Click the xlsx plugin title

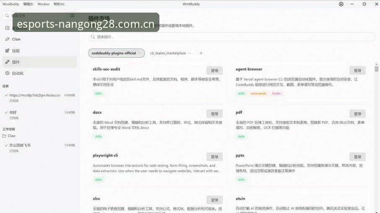click(96, 199)
